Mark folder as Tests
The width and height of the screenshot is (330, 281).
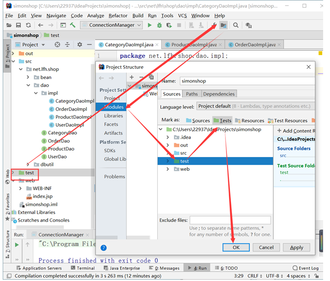(x=222, y=121)
